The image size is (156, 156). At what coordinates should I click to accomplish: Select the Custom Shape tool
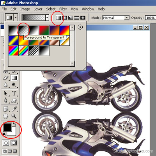coord(14,100)
